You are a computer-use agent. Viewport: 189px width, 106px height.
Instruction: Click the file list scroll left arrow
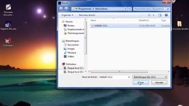point(89,72)
